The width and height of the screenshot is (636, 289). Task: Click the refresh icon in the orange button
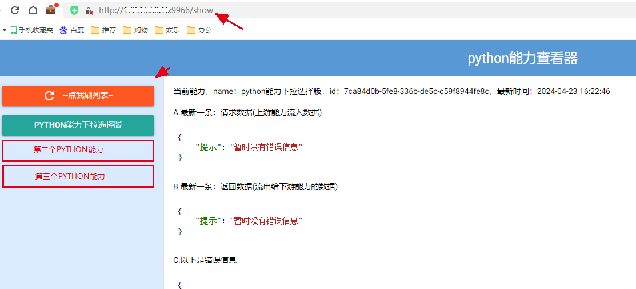click(x=50, y=96)
